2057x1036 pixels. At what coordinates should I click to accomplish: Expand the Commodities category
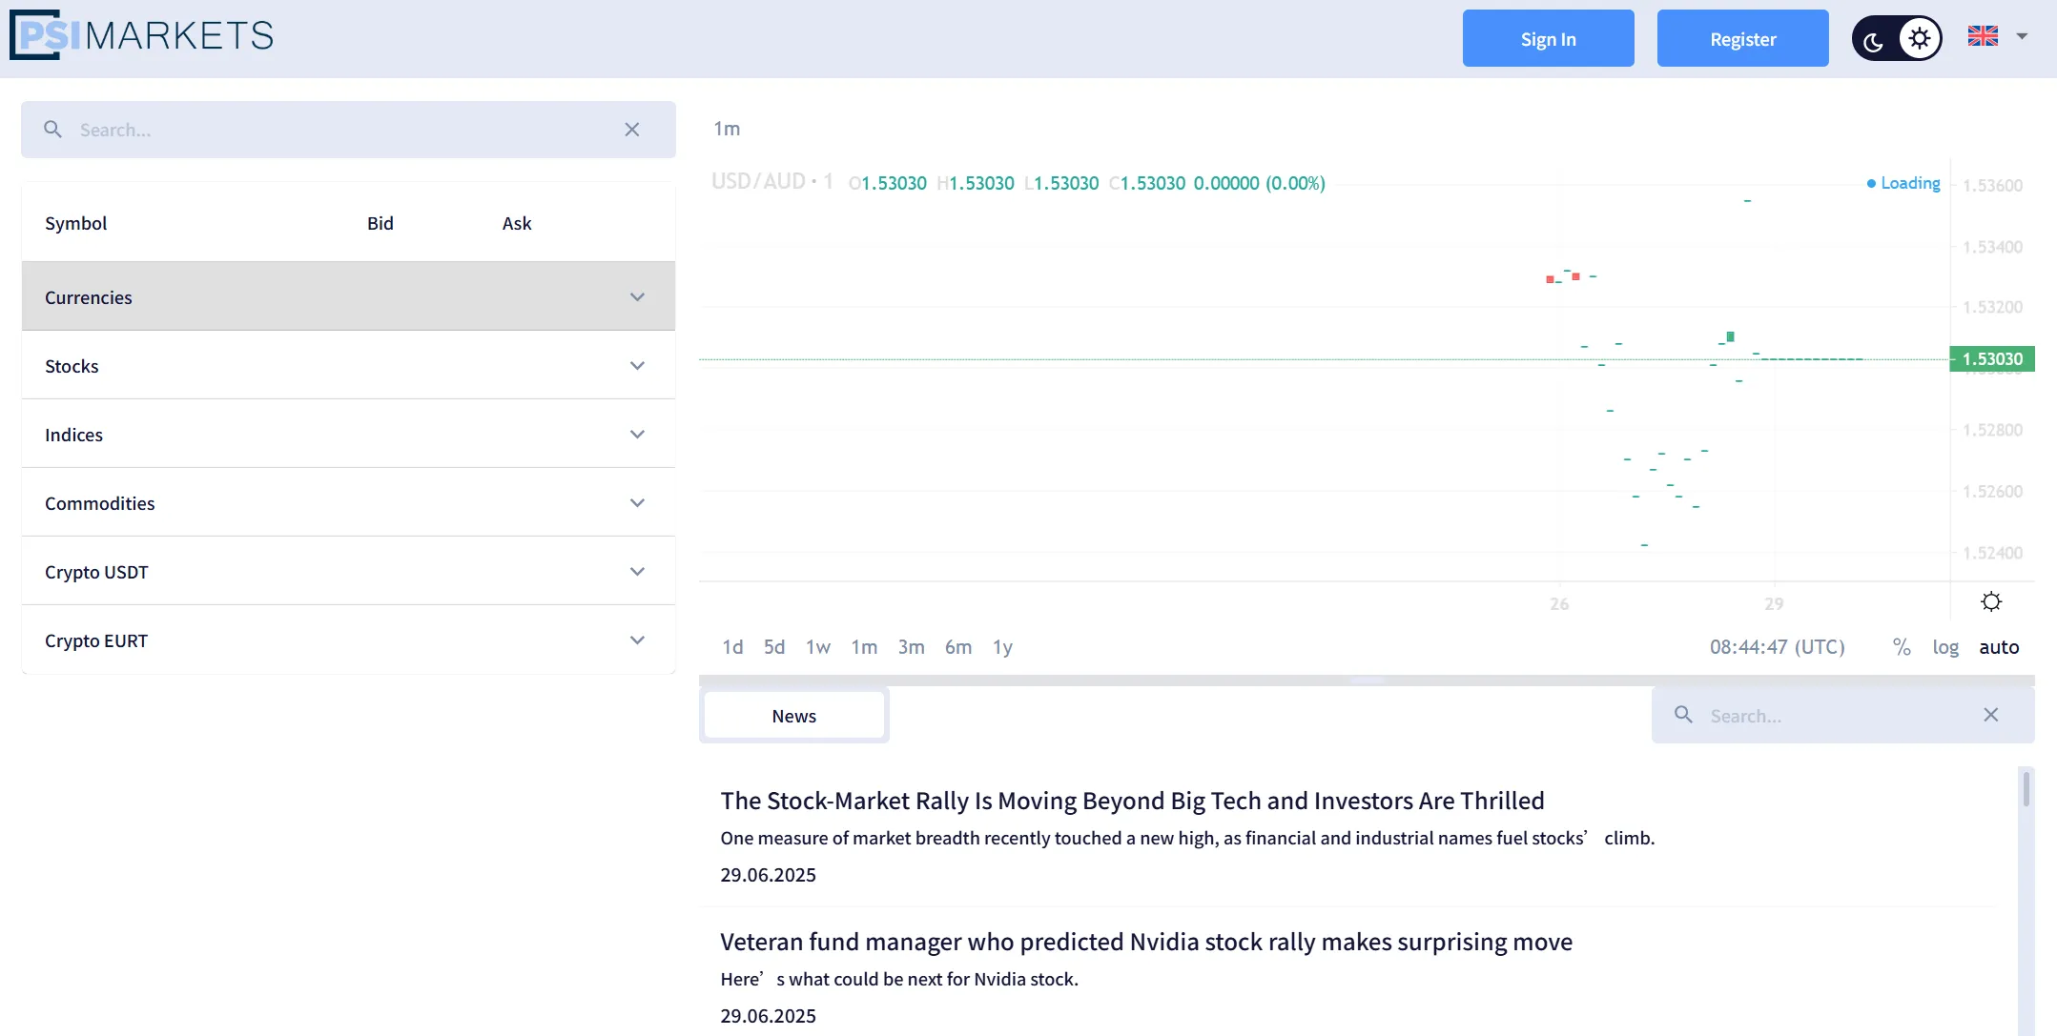tap(348, 503)
